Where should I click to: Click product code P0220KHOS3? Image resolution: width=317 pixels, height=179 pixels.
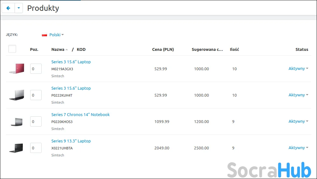(62, 122)
